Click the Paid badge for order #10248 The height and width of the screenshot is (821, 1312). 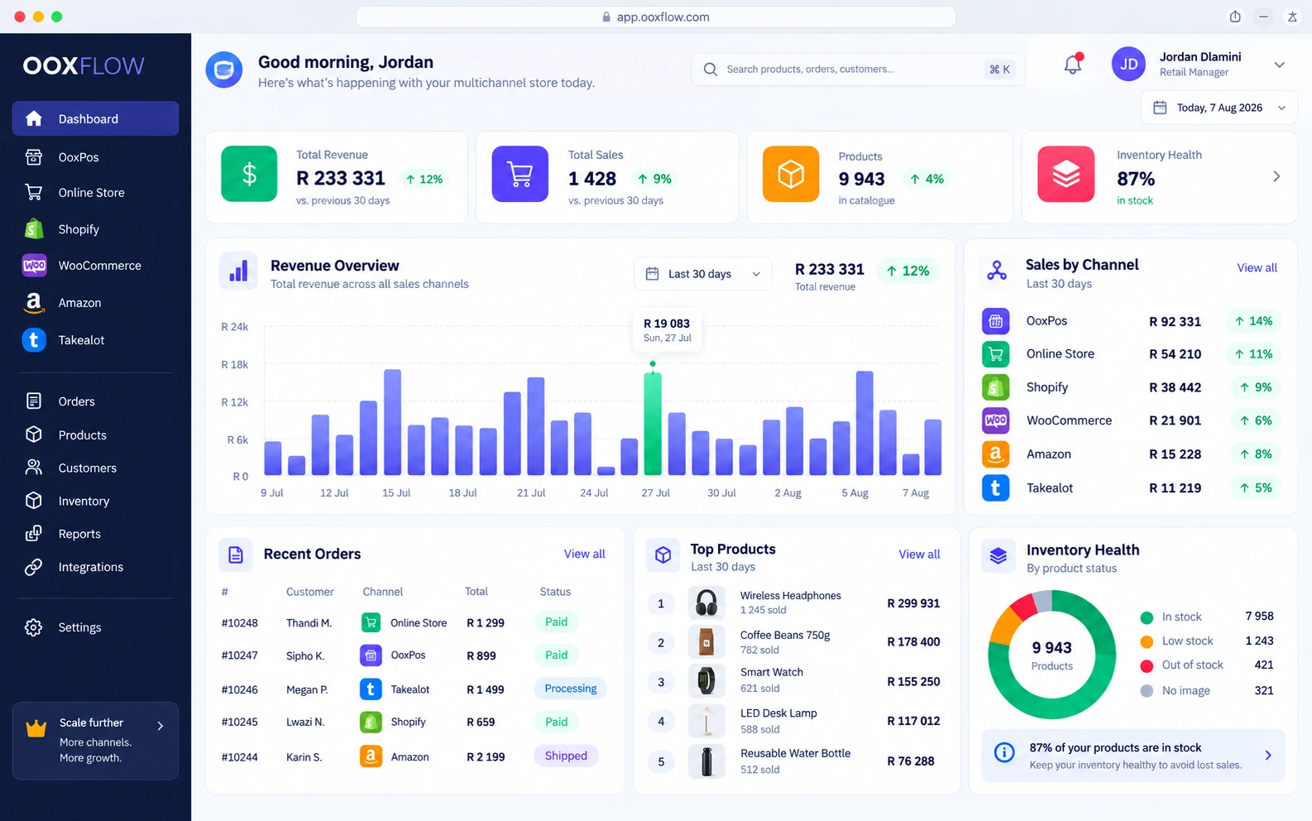[x=556, y=622]
